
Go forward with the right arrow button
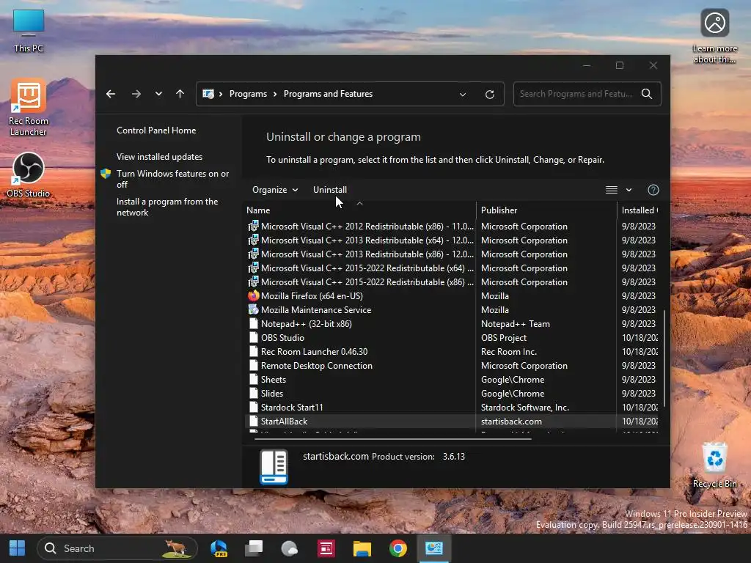pos(136,94)
